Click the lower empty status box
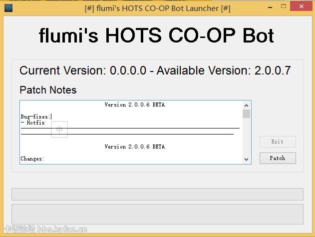Screen dimensions: 315x237 point(157,214)
